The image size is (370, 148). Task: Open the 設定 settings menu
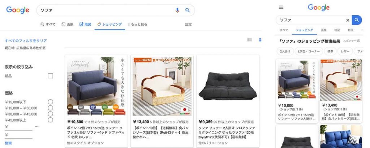click(188, 24)
